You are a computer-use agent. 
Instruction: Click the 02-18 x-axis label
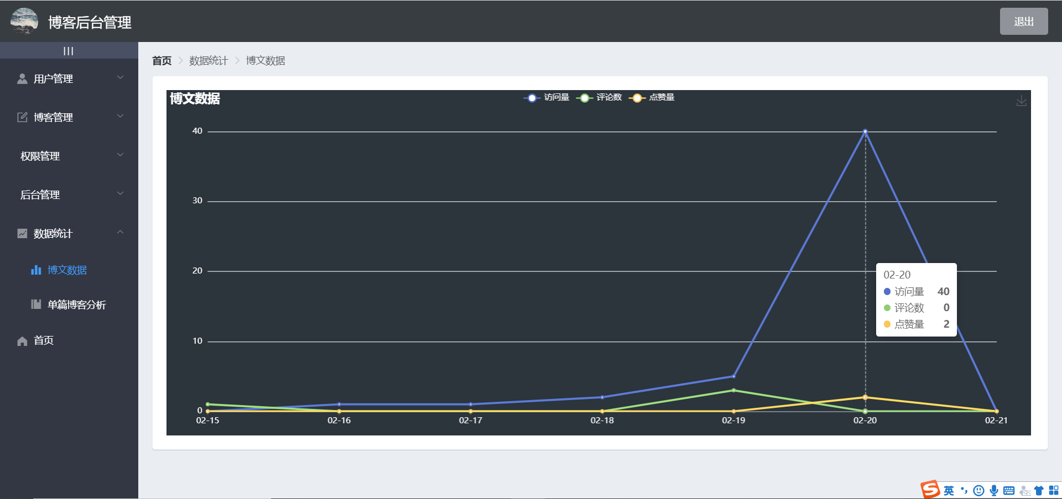(602, 421)
